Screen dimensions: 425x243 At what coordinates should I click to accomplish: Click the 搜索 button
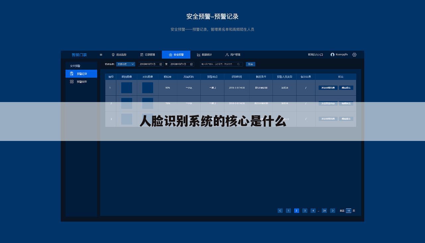coord(251,64)
